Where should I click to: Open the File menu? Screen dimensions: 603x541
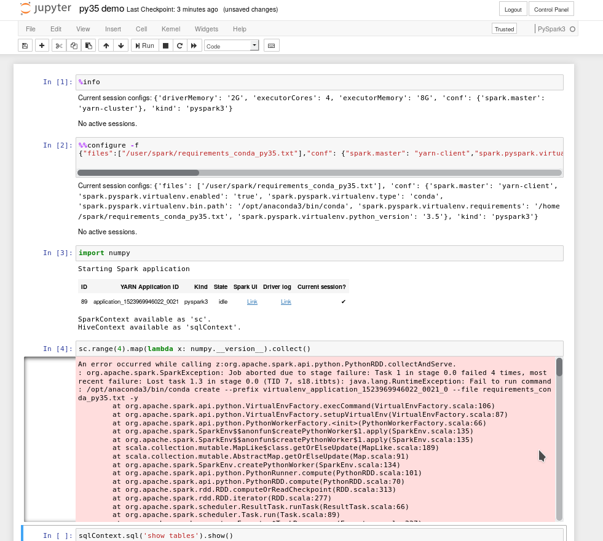(x=30, y=29)
